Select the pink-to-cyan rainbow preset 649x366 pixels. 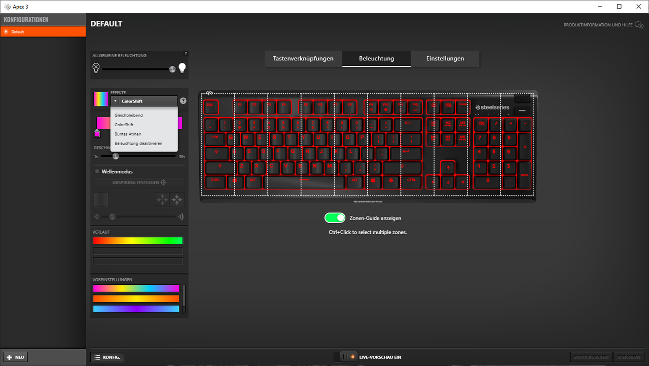pos(136,288)
